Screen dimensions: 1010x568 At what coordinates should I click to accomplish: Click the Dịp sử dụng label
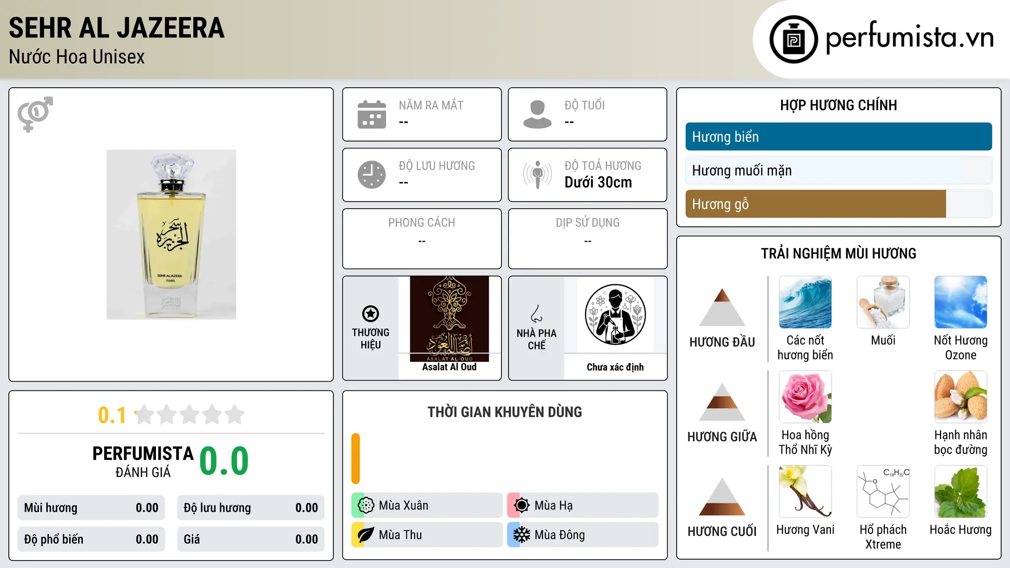pyautogui.click(x=588, y=223)
